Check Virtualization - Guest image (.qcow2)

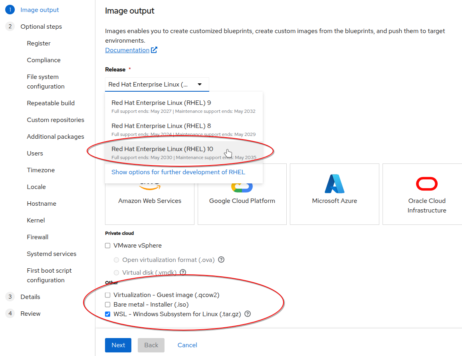[x=107, y=295]
